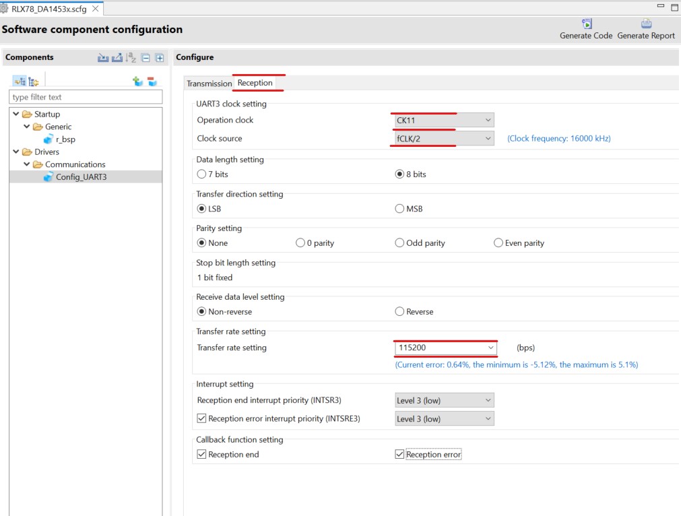
Task: Select Startup in component tree
Action: (47, 115)
